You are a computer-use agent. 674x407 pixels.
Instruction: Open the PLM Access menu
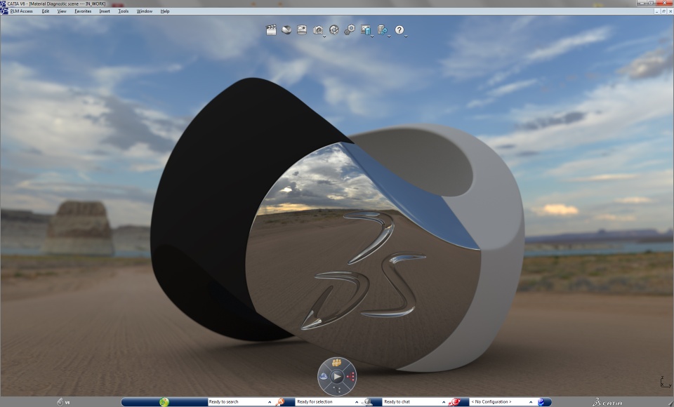(x=22, y=11)
